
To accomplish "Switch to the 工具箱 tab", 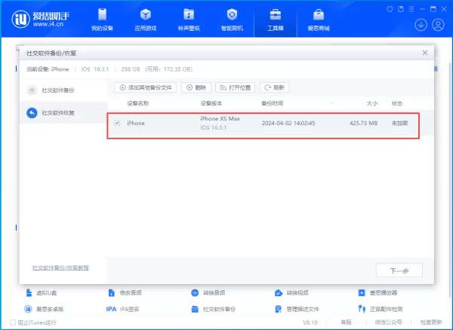I will (276, 20).
